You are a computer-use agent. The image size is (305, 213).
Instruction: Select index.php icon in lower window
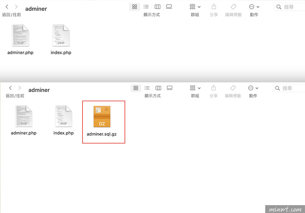click(x=64, y=116)
